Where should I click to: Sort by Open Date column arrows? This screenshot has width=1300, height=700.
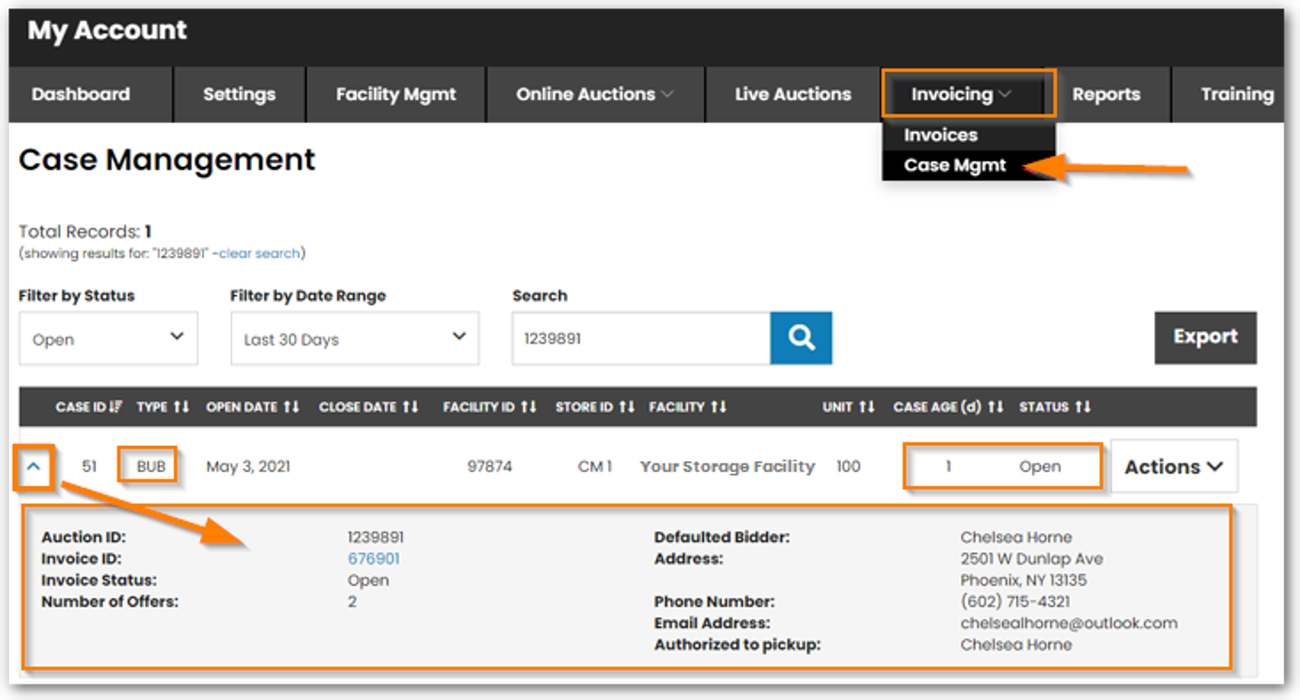pyautogui.click(x=291, y=406)
